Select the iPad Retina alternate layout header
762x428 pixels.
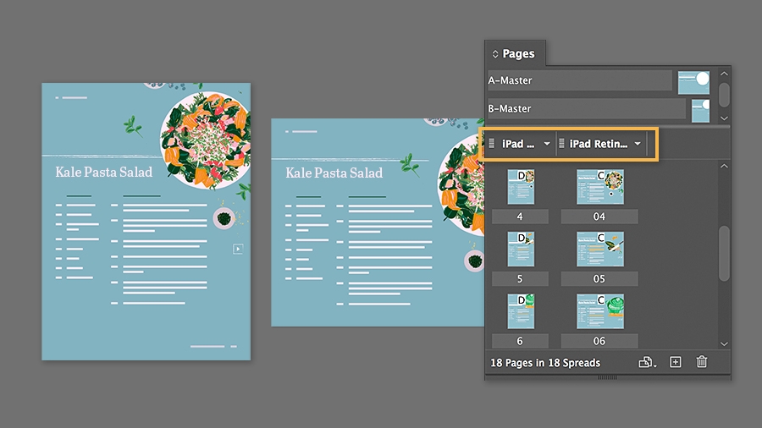tap(600, 144)
